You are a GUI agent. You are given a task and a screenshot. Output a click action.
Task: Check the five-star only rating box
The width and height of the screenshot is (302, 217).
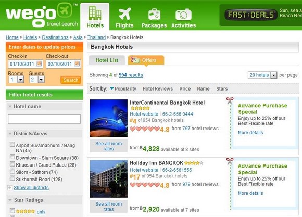tap(12, 211)
